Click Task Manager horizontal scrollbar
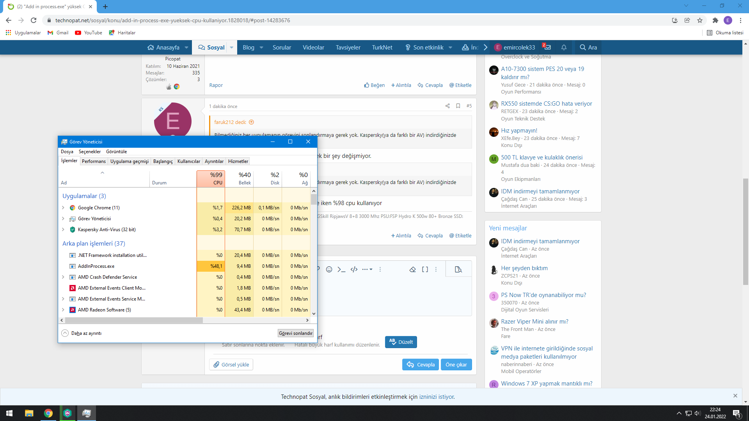Screen dimensions: 749x421 point(134,320)
